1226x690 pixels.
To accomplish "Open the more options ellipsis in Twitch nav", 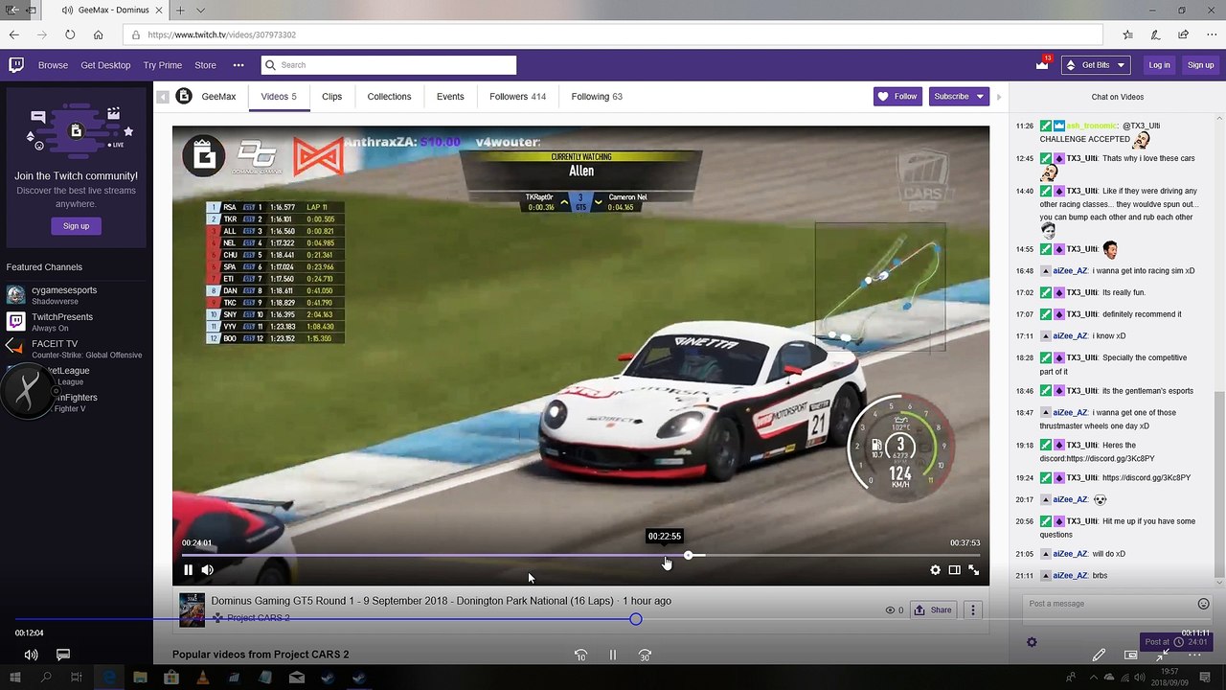I will [238, 65].
